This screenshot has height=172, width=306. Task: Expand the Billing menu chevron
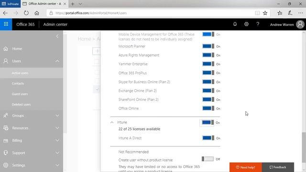[x=57, y=140]
